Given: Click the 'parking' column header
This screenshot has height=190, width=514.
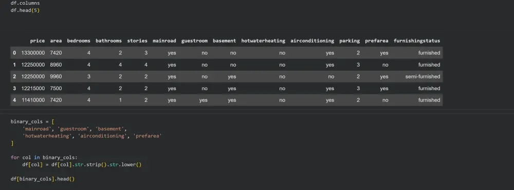Looking at the screenshot, I should tap(350, 41).
